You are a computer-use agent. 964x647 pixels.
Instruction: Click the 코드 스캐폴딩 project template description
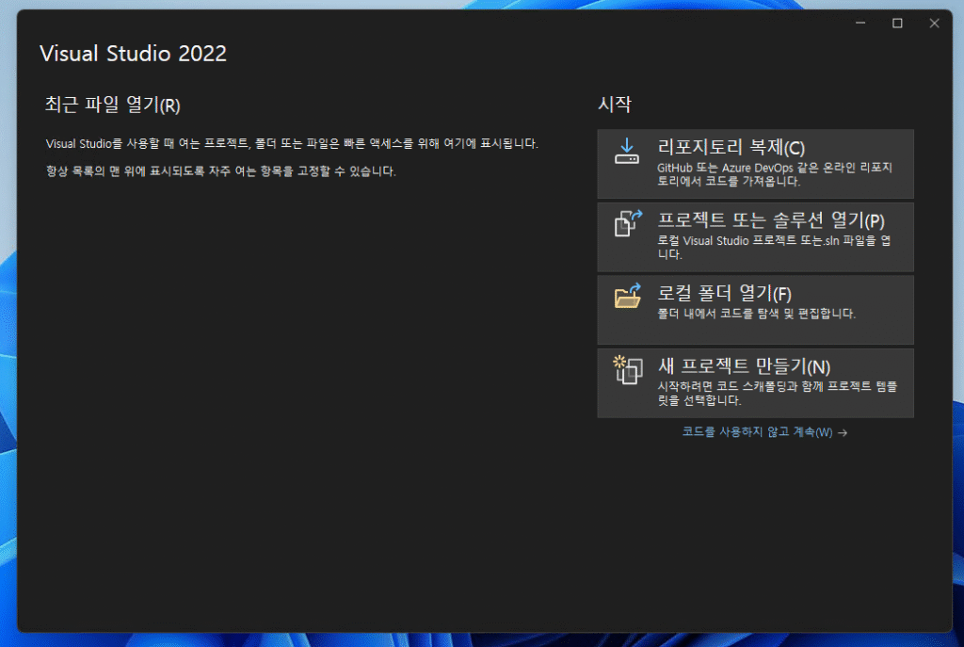point(777,393)
